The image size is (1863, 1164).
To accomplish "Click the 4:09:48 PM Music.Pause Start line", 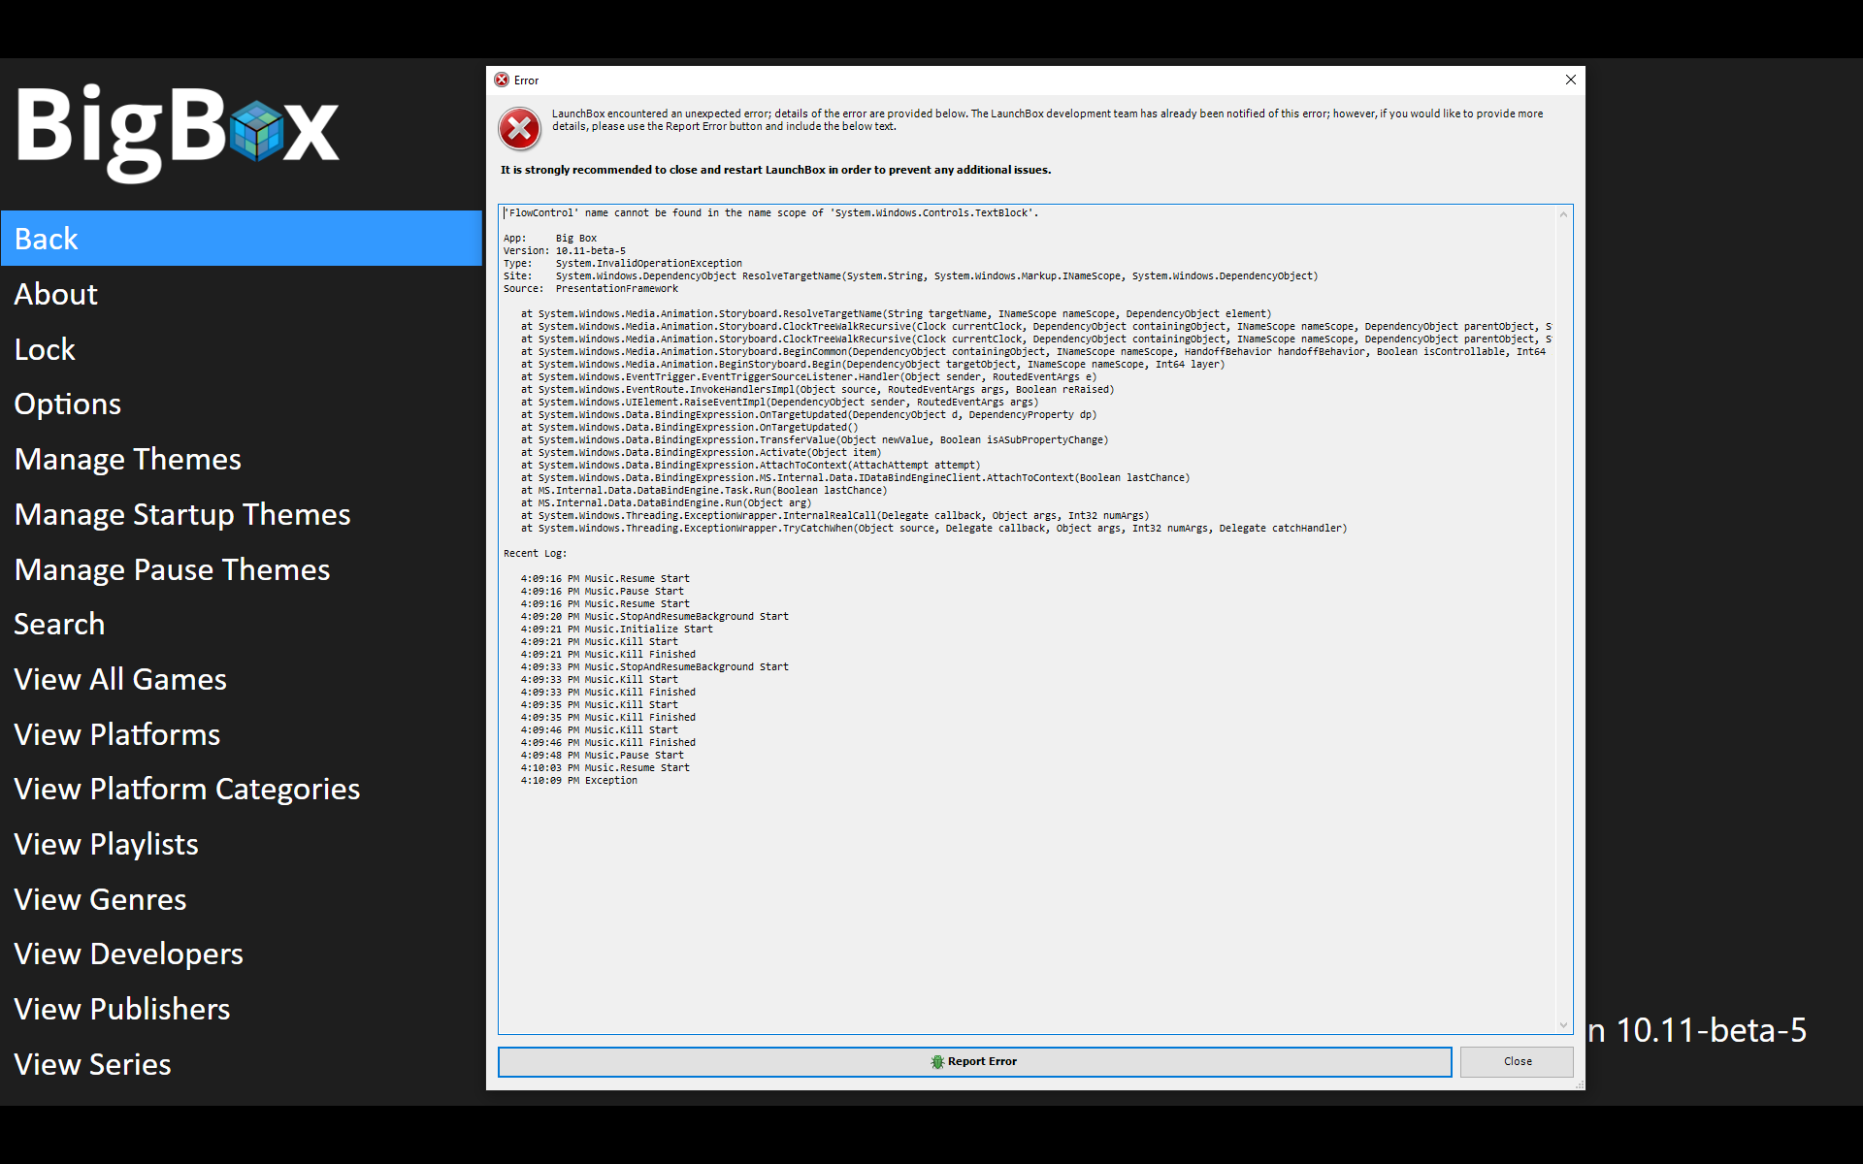I will [x=602, y=755].
